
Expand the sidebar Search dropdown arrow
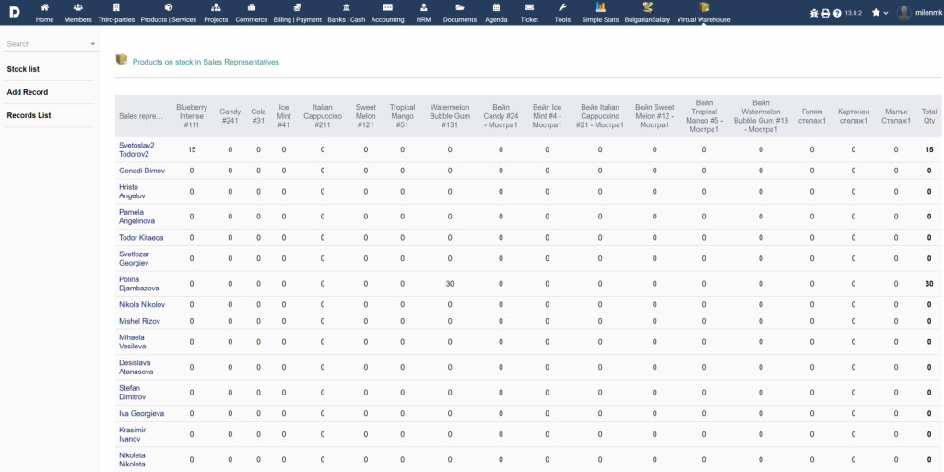click(93, 44)
